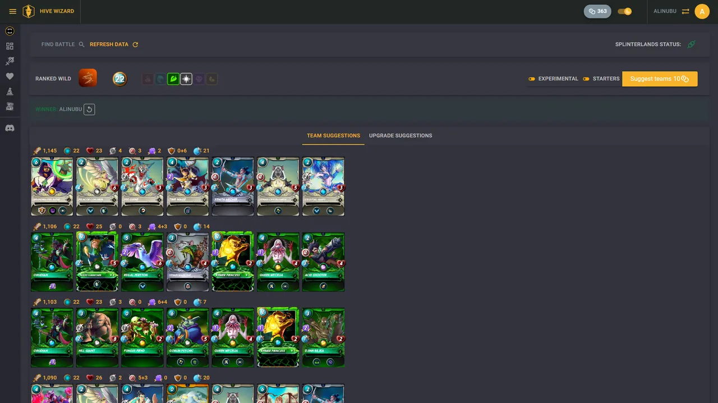The height and width of the screenshot is (403, 718).
Task: Select the Vulguine card
Action: point(142,186)
